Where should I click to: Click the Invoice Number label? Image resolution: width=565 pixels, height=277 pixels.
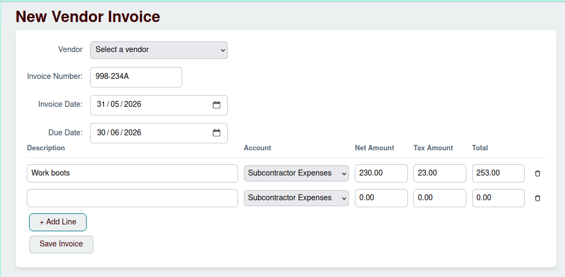click(x=55, y=76)
